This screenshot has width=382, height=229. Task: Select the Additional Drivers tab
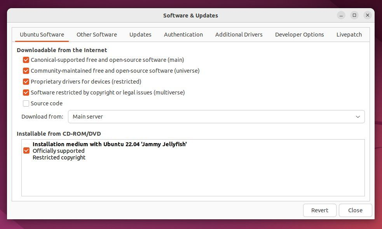(x=239, y=35)
